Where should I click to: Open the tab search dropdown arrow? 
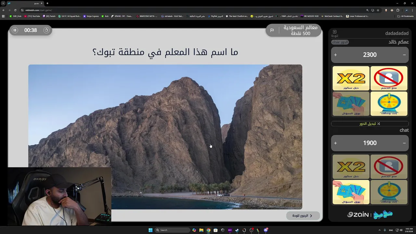[3, 3]
